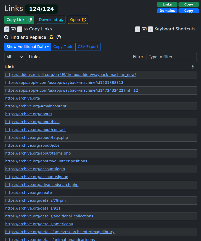The height and width of the screenshot is (241, 201).
Task: Open the archive.org/about/ link
Action: 29,114
